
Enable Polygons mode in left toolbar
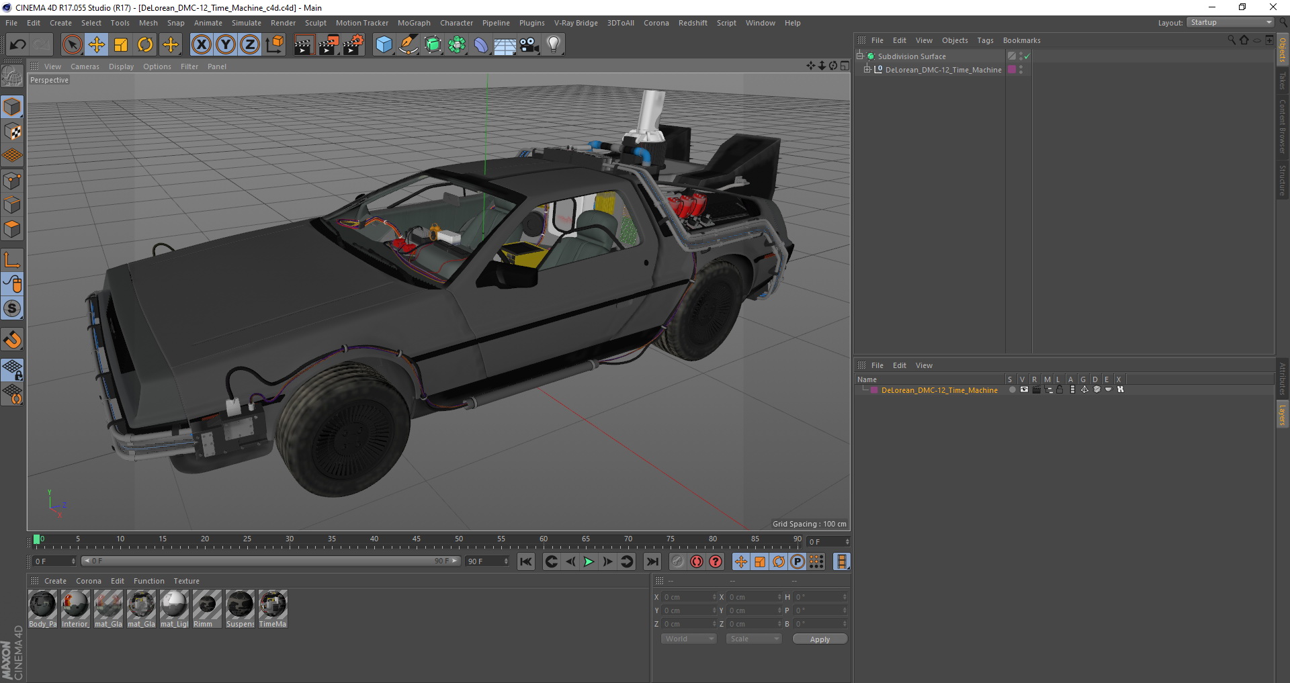pos(12,230)
